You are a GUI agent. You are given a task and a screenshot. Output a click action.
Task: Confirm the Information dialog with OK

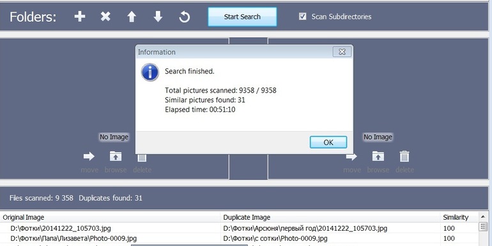click(x=328, y=142)
